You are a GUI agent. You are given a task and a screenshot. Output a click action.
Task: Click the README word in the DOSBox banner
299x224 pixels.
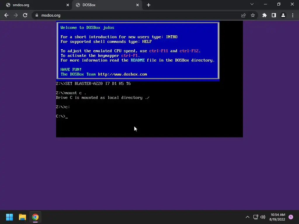tap(138, 60)
